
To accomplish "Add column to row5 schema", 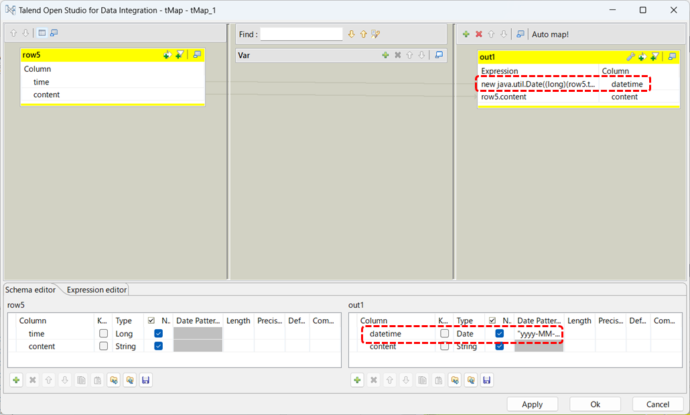I will [16, 379].
